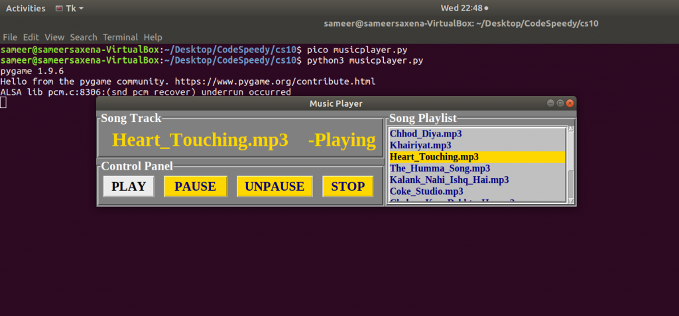Viewport: 679px width, 316px height.
Task: Click the Music Player title bar
Action: pos(336,103)
